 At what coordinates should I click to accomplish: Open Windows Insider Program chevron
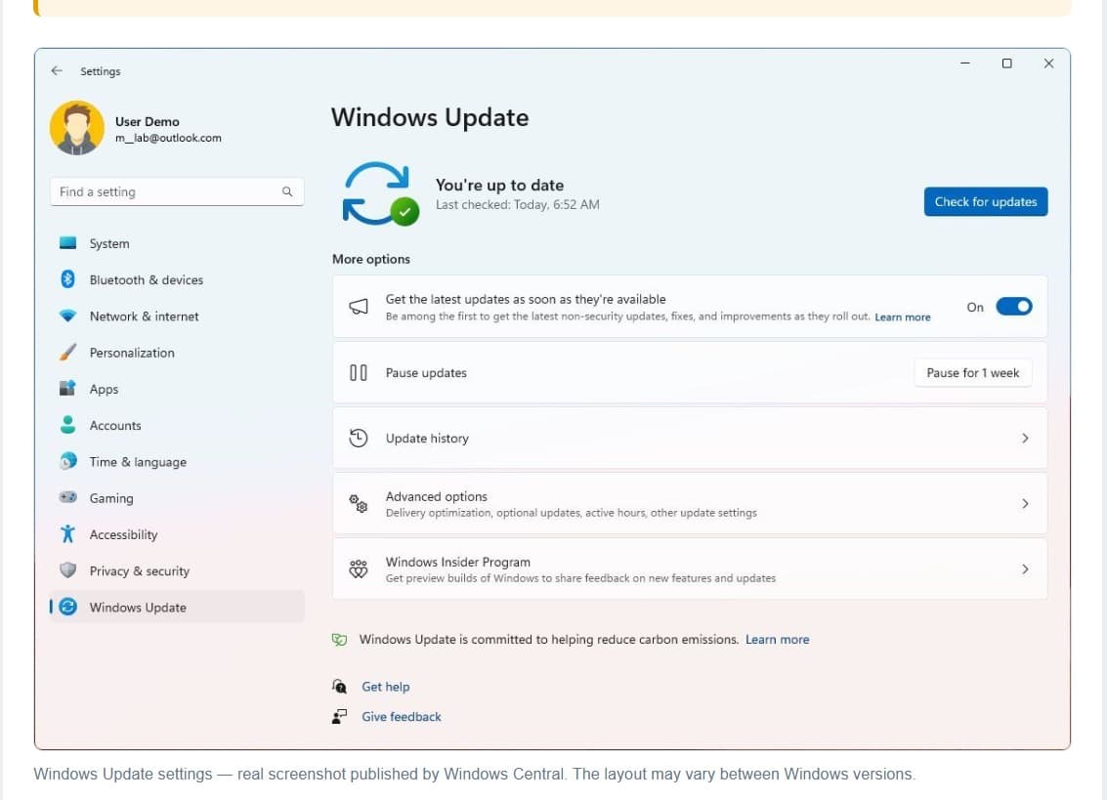point(1025,569)
